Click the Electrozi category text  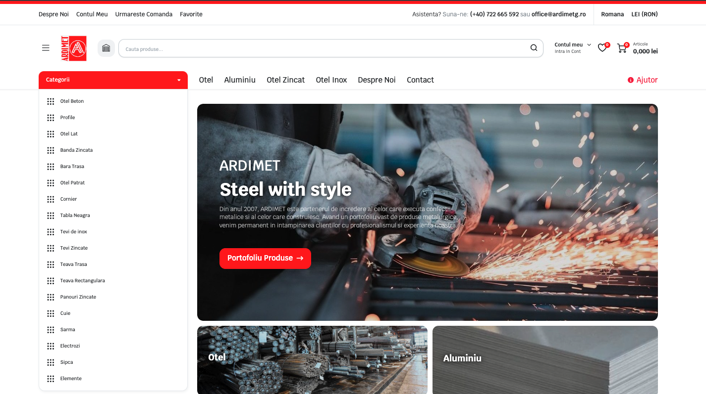[x=70, y=346]
